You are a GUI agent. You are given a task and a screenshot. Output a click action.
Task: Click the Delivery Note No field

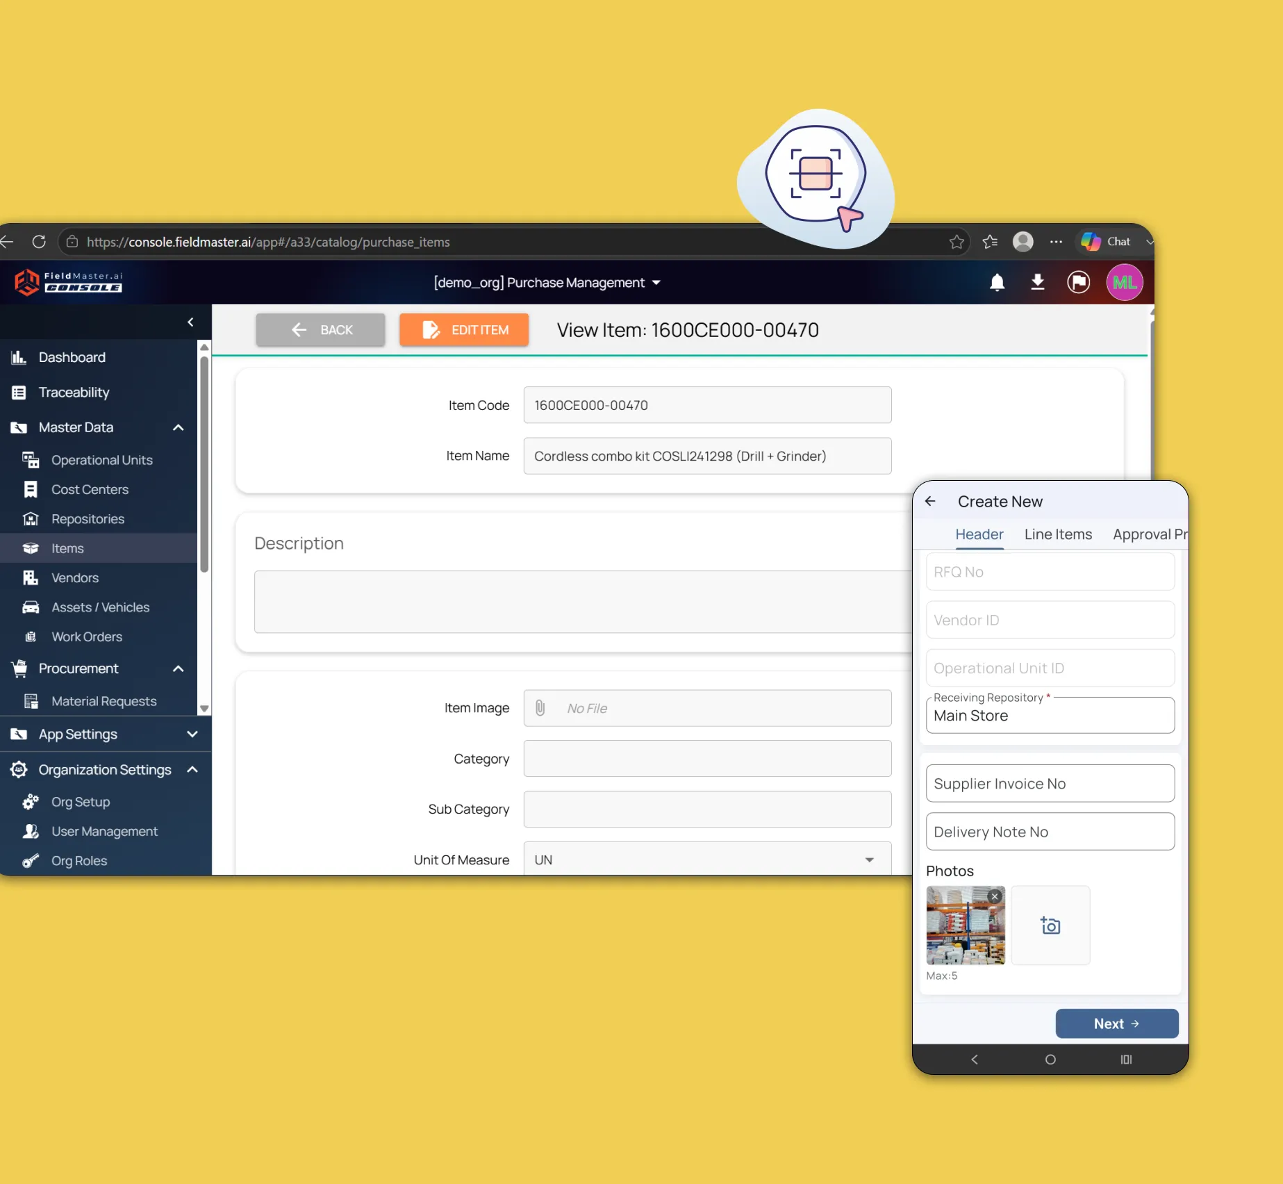(1050, 832)
